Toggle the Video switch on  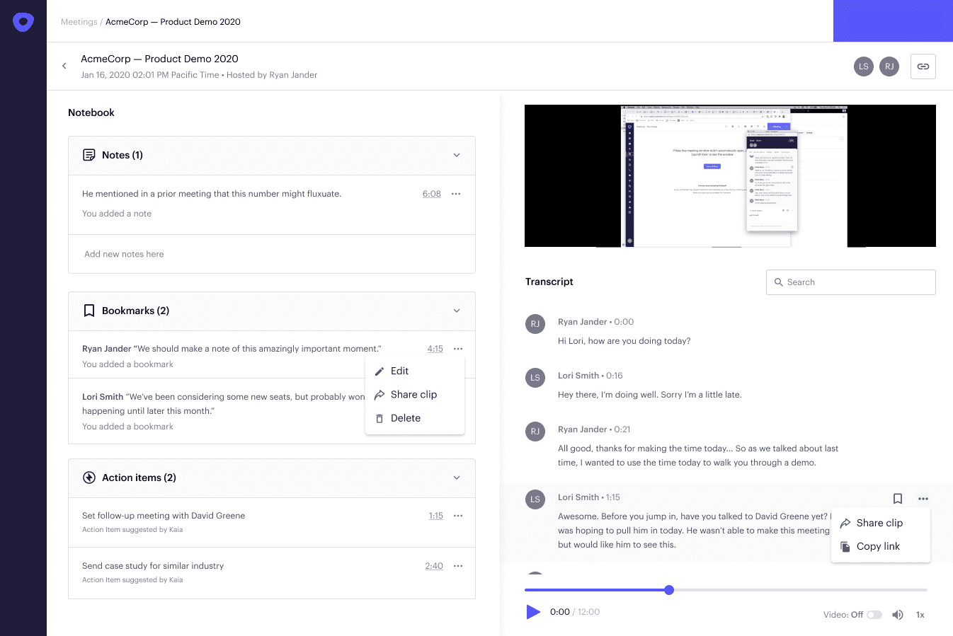click(x=874, y=615)
